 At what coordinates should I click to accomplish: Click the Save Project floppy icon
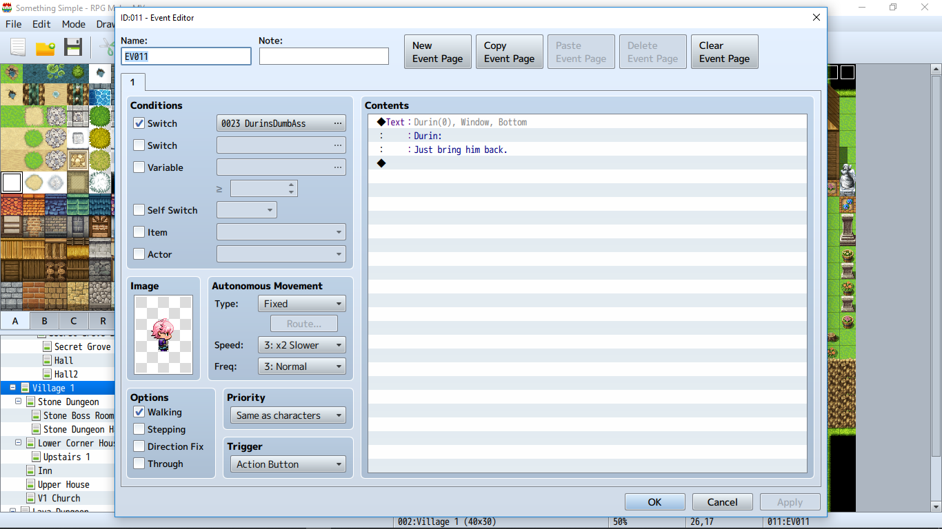pyautogui.click(x=73, y=48)
